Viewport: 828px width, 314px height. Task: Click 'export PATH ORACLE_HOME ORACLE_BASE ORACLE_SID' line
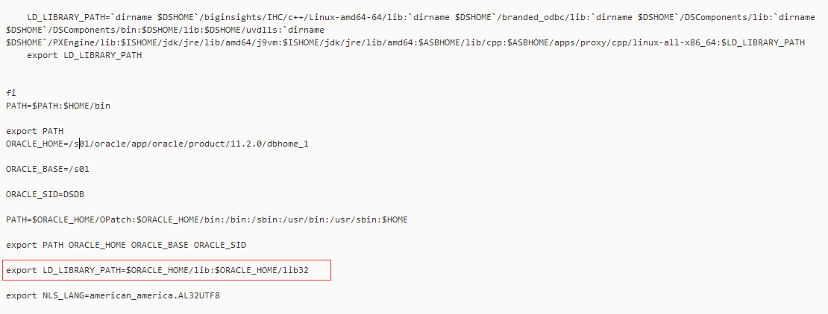(126, 245)
